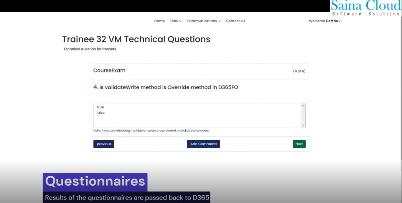Viewport: 402px width, 203px height.
Task: Open the Contact Us page
Action: point(236,21)
